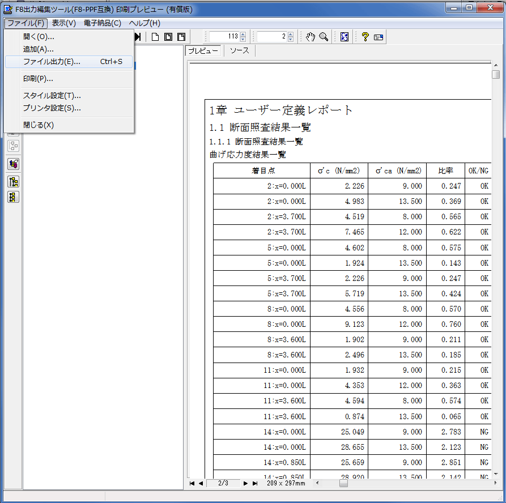
Task: Select the blank single page layout icon
Action: [x=155, y=37]
